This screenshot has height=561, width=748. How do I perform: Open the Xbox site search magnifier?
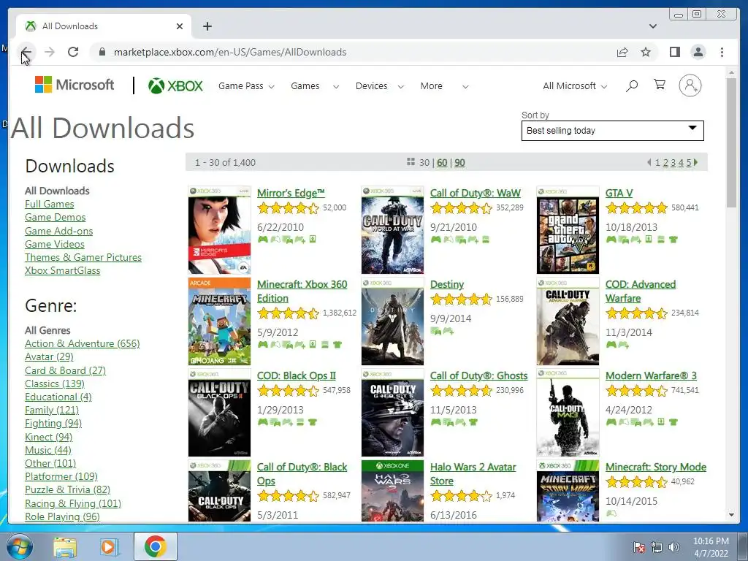(x=632, y=86)
